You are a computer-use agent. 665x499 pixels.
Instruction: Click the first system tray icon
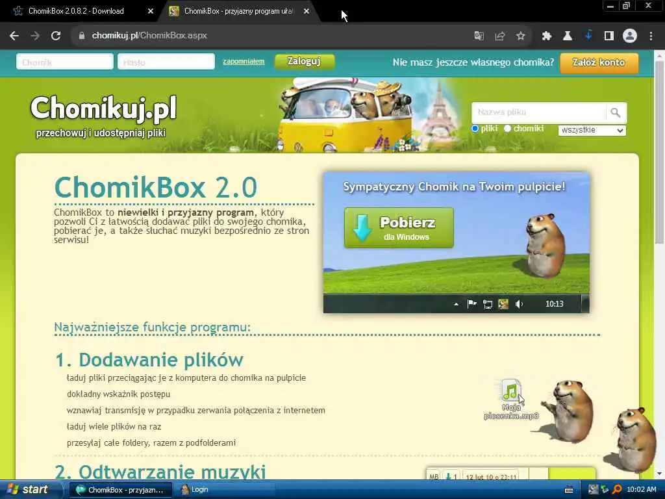pyautogui.click(x=594, y=490)
